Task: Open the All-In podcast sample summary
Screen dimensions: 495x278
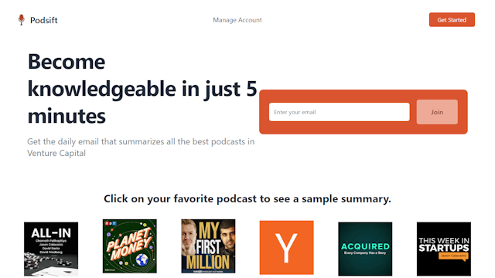Action: [x=51, y=249]
